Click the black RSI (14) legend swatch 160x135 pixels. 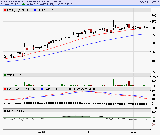coord(5,111)
